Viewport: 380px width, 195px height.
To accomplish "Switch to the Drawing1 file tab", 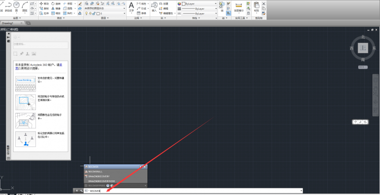I will click(11, 23).
